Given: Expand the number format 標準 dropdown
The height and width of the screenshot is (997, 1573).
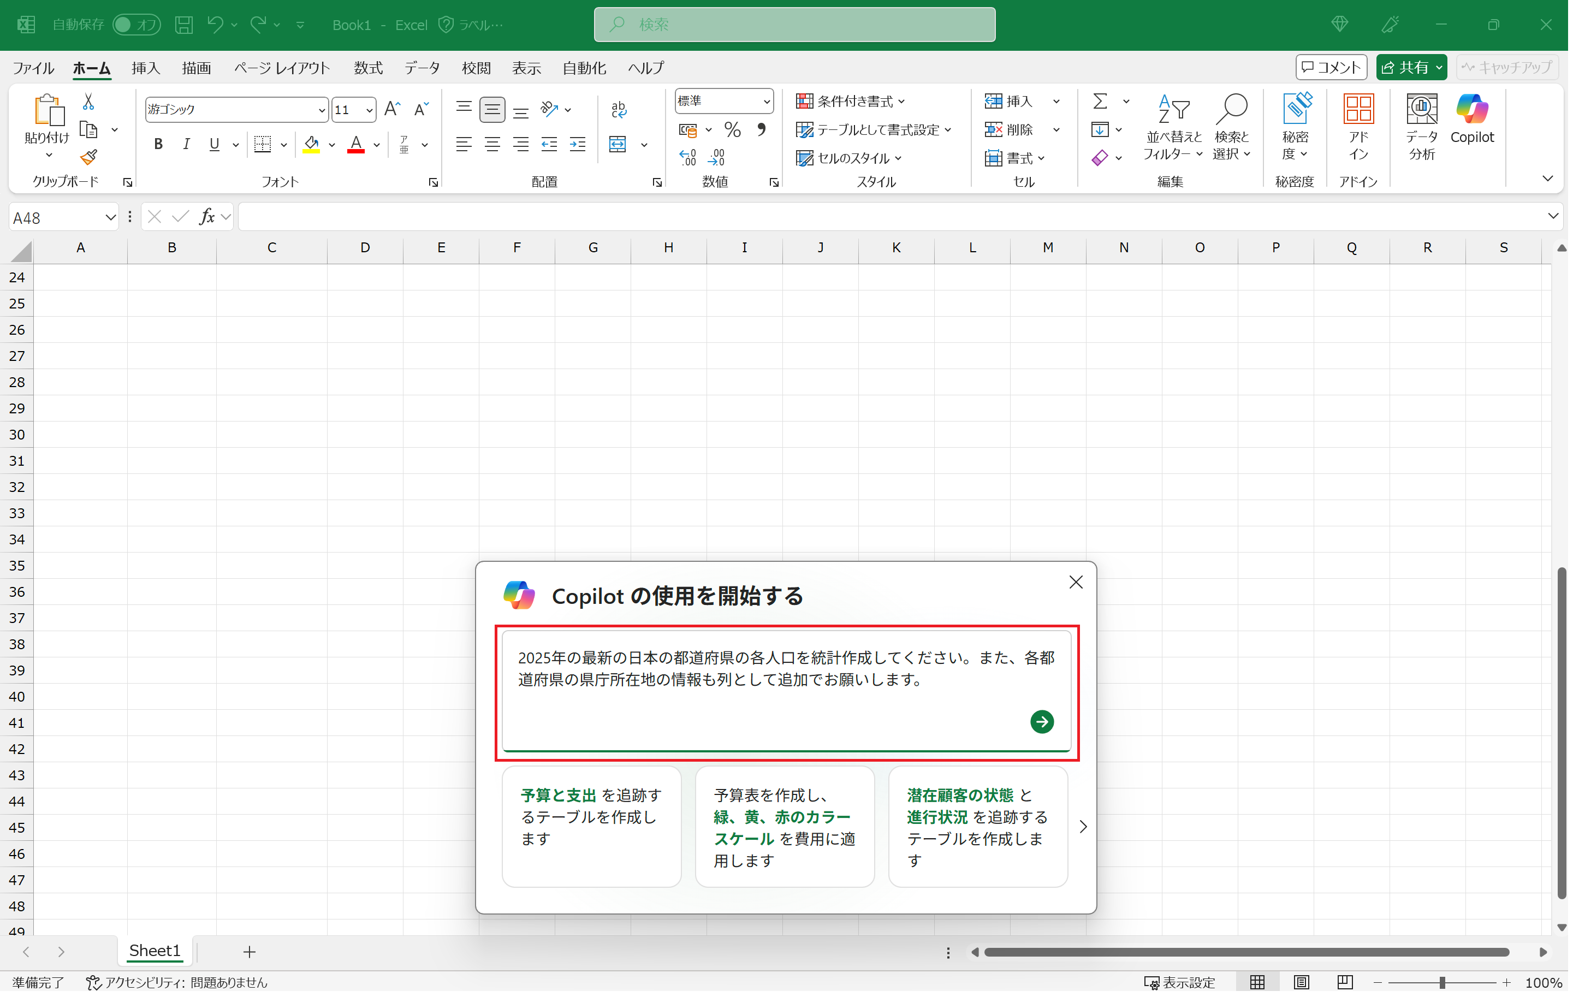Looking at the screenshot, I should pos(768,101).
